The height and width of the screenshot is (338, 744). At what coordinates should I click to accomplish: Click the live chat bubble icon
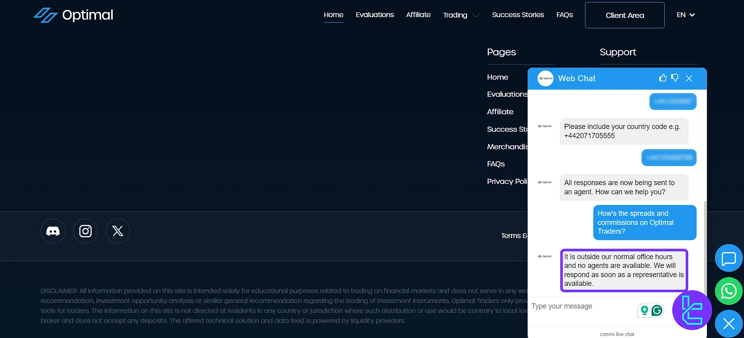(728, 258)
